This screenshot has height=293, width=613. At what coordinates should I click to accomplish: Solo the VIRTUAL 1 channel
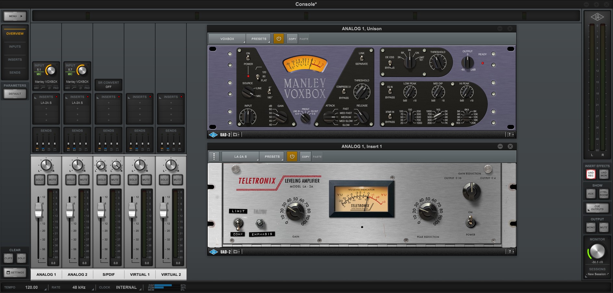133,179
